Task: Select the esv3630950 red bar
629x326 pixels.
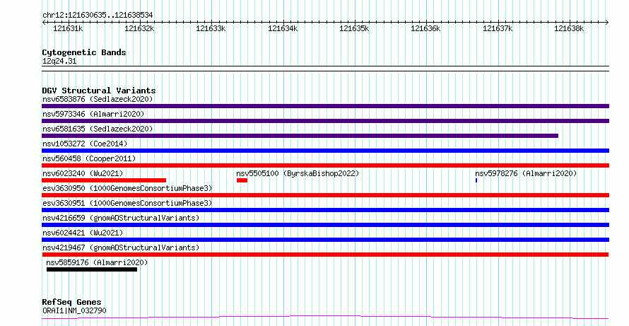Action: tap(325, 195)
